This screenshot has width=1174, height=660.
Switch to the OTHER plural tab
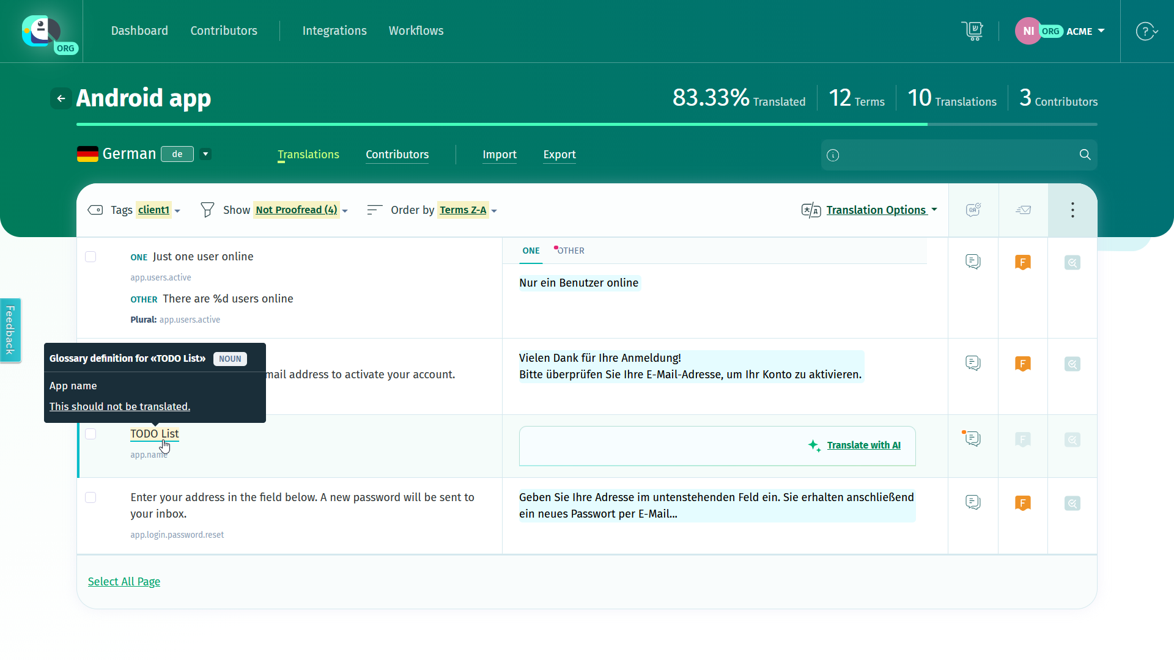pos(570,251)
